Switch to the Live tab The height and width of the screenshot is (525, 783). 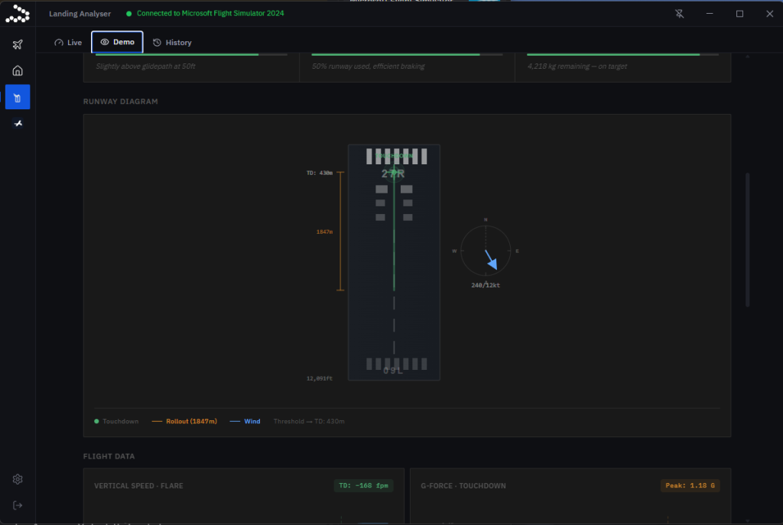[68, 43]
